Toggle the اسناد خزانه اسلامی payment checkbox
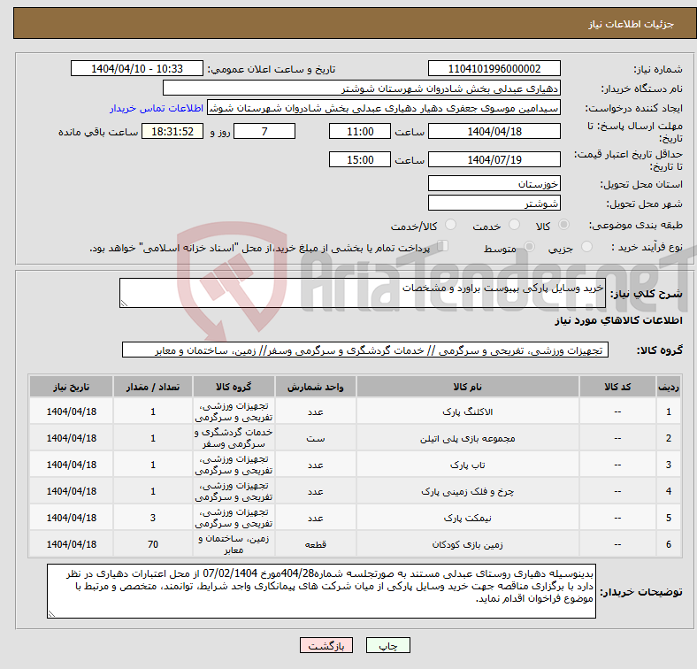The height and width of the screenshot is (669, 697). (443, 246)
